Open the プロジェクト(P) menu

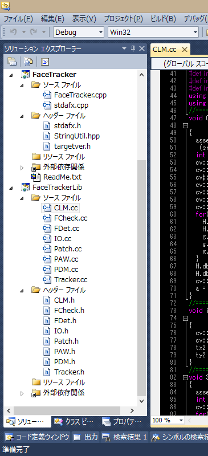124,19
